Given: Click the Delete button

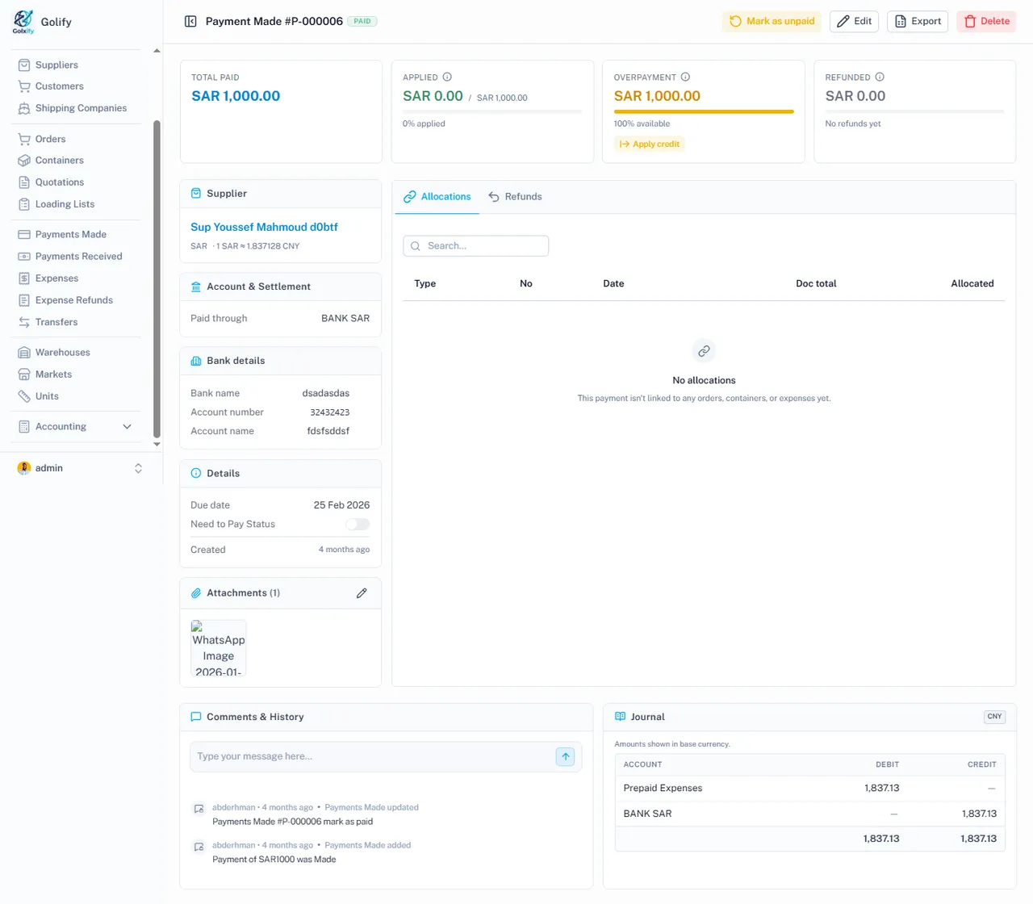Looking at the screenshot, I should pyautogui.click(x=986, y=22).
